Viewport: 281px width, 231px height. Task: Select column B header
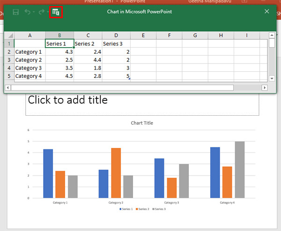point(59,35)
